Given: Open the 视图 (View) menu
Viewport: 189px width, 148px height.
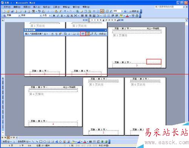Looking at the screenshot, I should coord(27,7).
